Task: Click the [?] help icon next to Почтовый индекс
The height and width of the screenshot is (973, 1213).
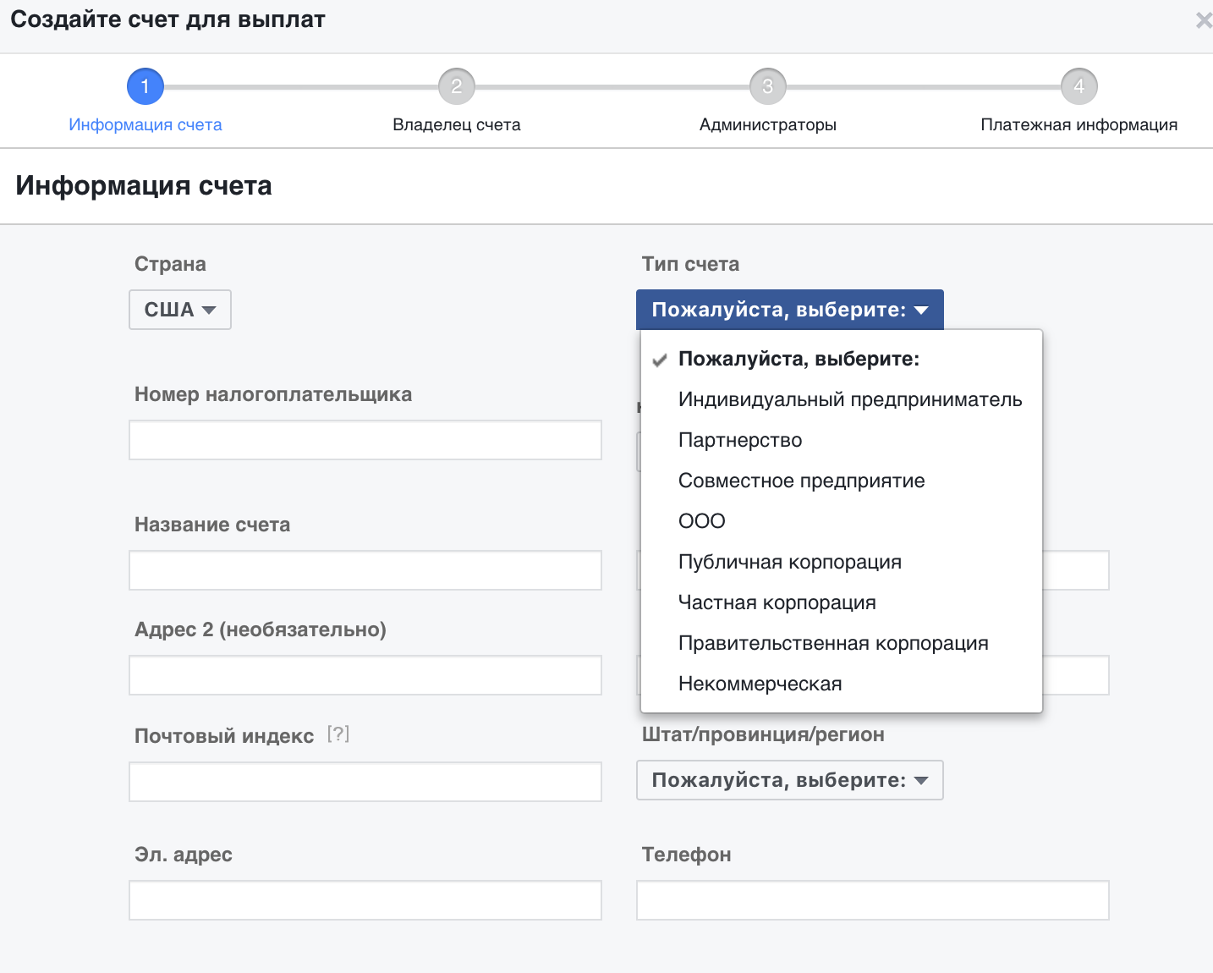Action: tap(338, 735)
